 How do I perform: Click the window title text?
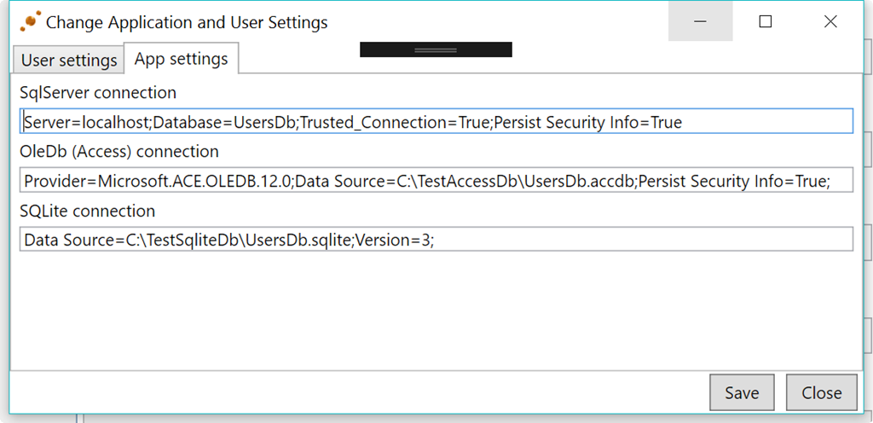coord(187,22)
